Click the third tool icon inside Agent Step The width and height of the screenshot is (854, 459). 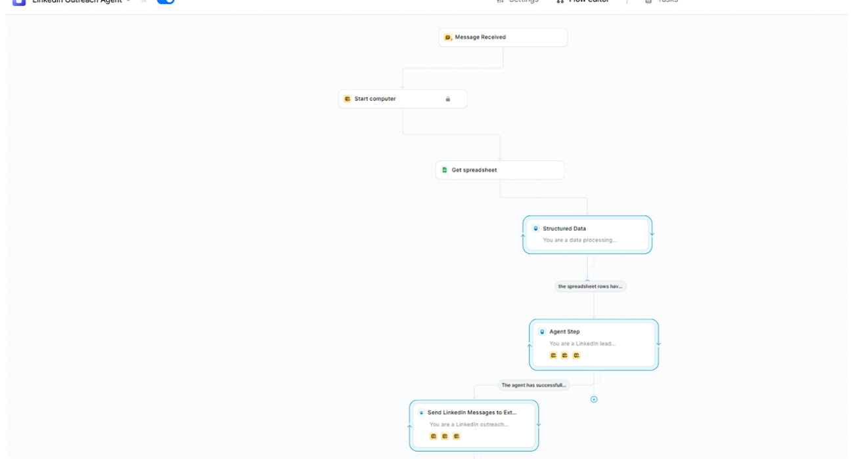pos(576,355)
